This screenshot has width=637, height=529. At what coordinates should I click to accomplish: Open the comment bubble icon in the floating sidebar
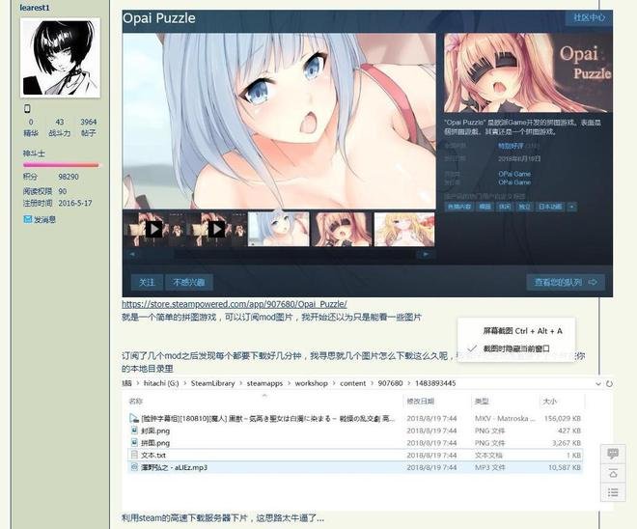click(x=612, y=454)
